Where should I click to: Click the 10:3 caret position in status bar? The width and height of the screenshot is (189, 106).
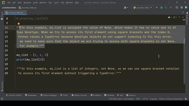click(x=121, y=99)
